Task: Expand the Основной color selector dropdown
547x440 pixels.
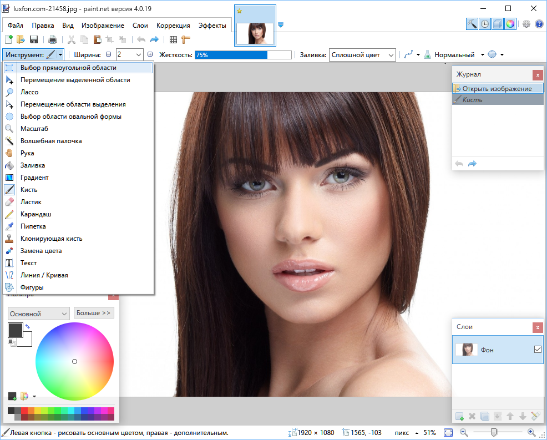Action: click(x=38, y=313)
